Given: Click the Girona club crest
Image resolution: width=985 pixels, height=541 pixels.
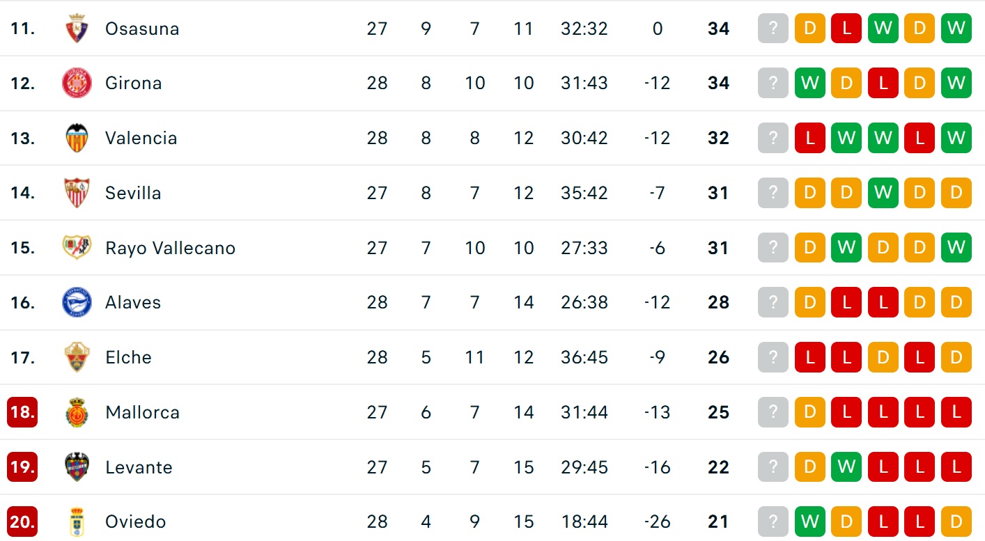Looking at the screenshot, I should point(77,84).
